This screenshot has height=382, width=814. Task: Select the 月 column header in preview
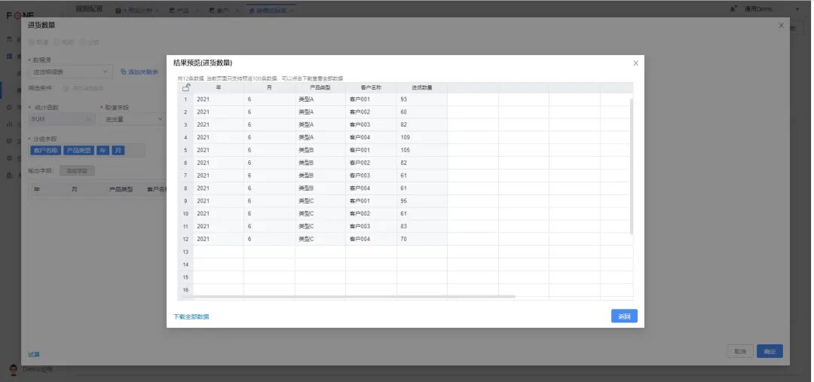(x=269, y=87)
